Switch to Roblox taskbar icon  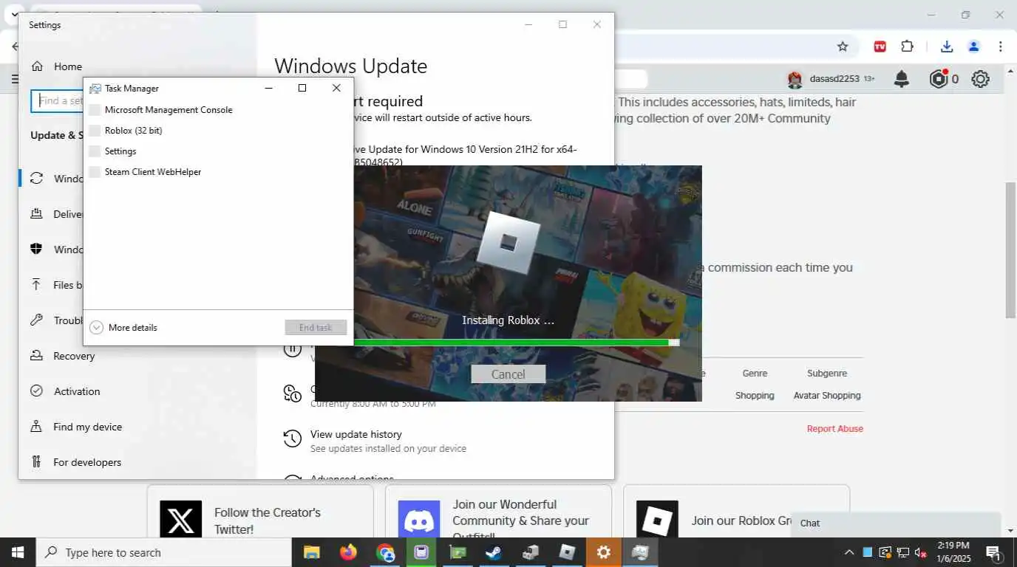click(x=567, y=552)
